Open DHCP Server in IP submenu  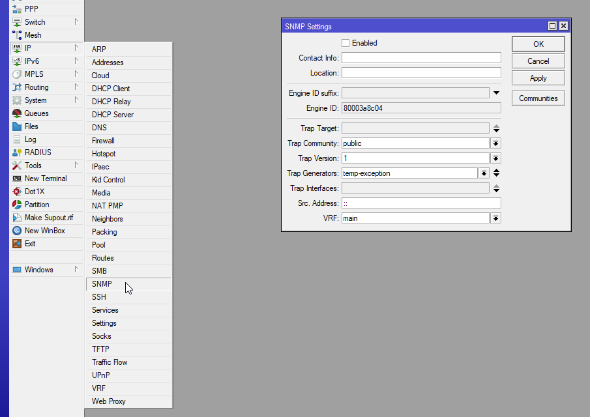click(112, 114)
